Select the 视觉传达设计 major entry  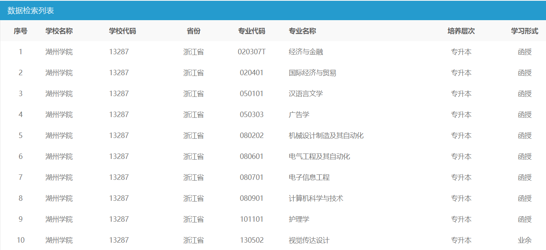click(x=309, y=240)
